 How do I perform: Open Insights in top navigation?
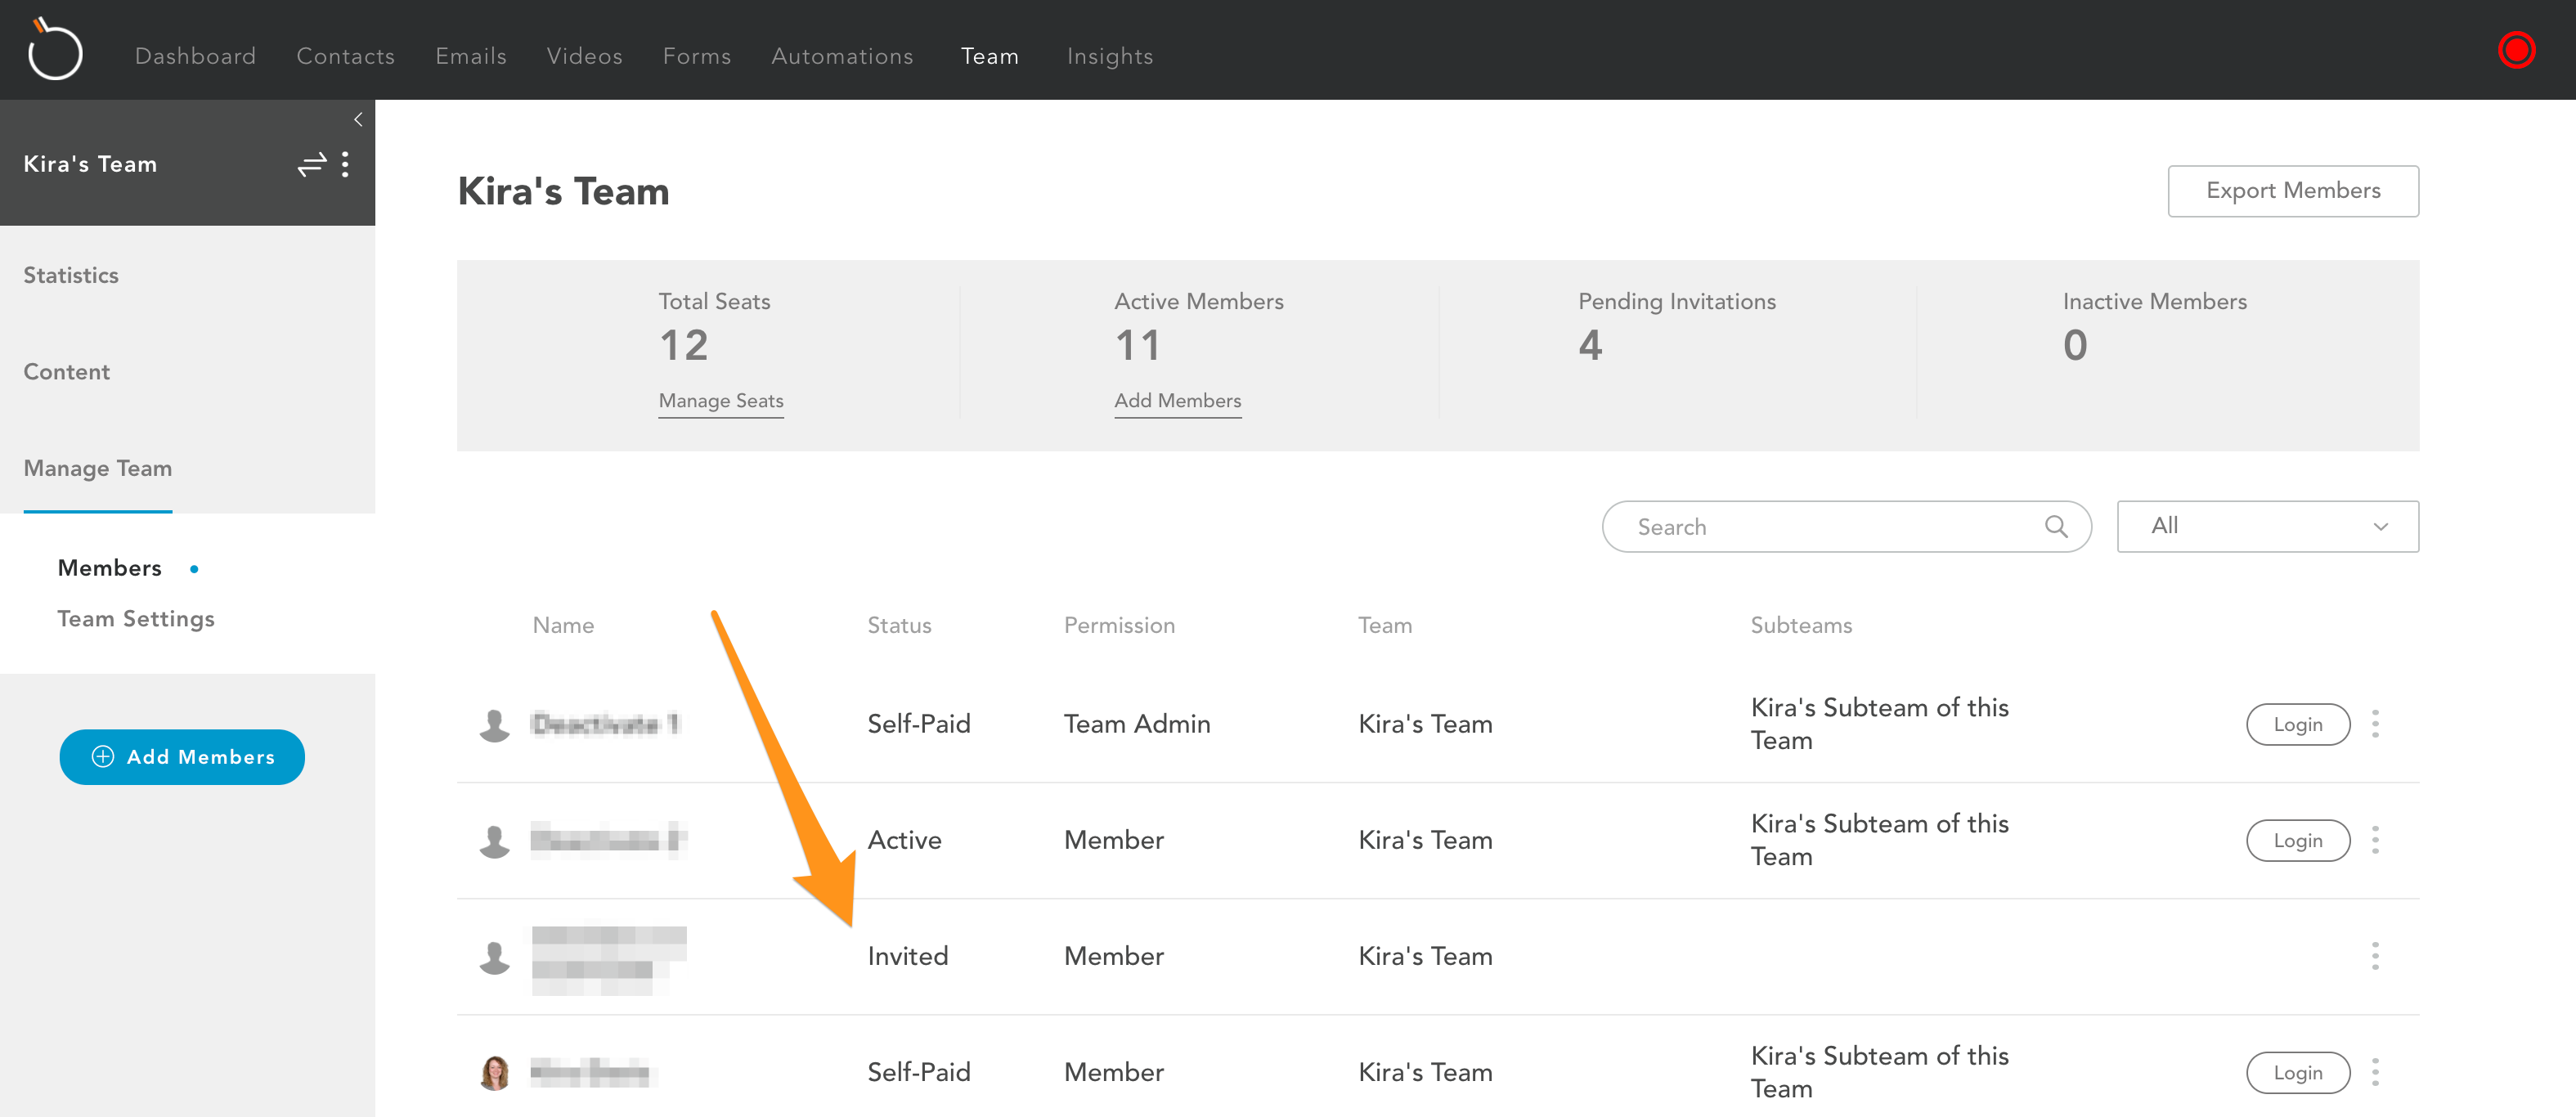click(1109, 56)
